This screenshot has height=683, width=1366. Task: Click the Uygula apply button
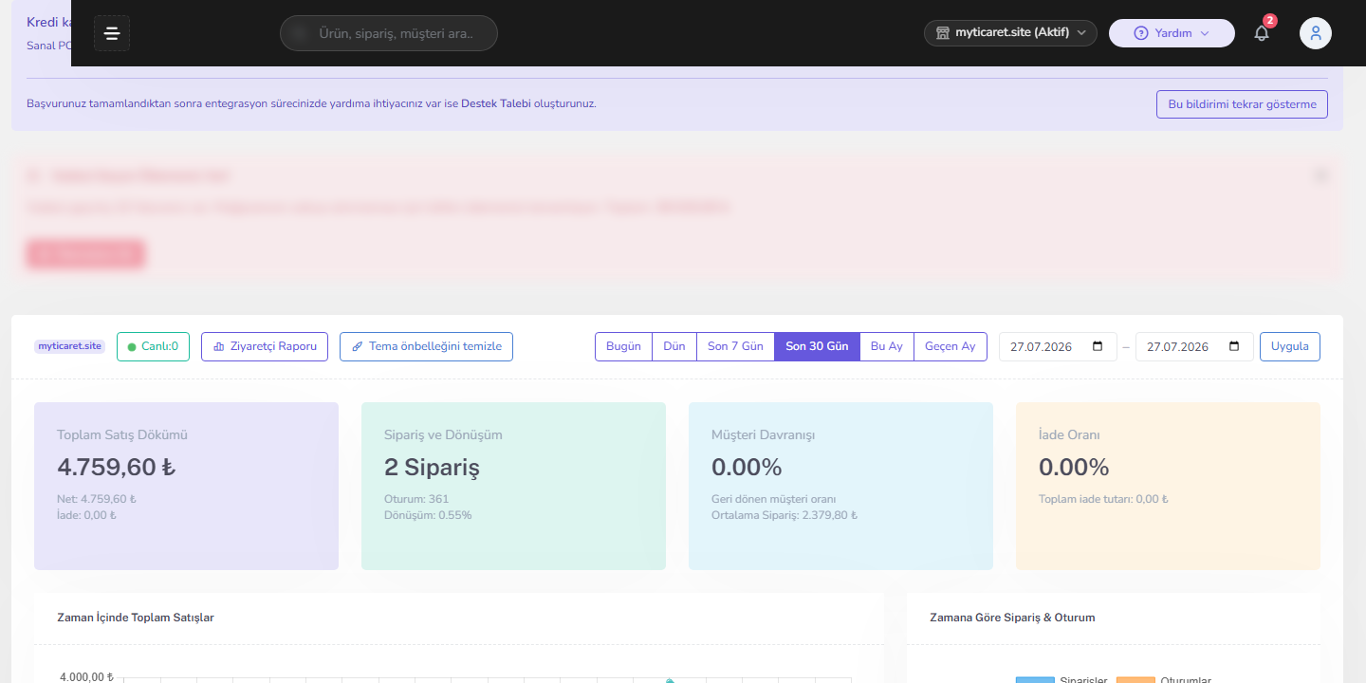[x=1290, y=346]
